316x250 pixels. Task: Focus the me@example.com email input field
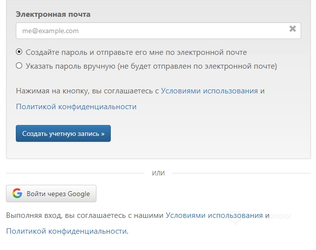(148, 31)
